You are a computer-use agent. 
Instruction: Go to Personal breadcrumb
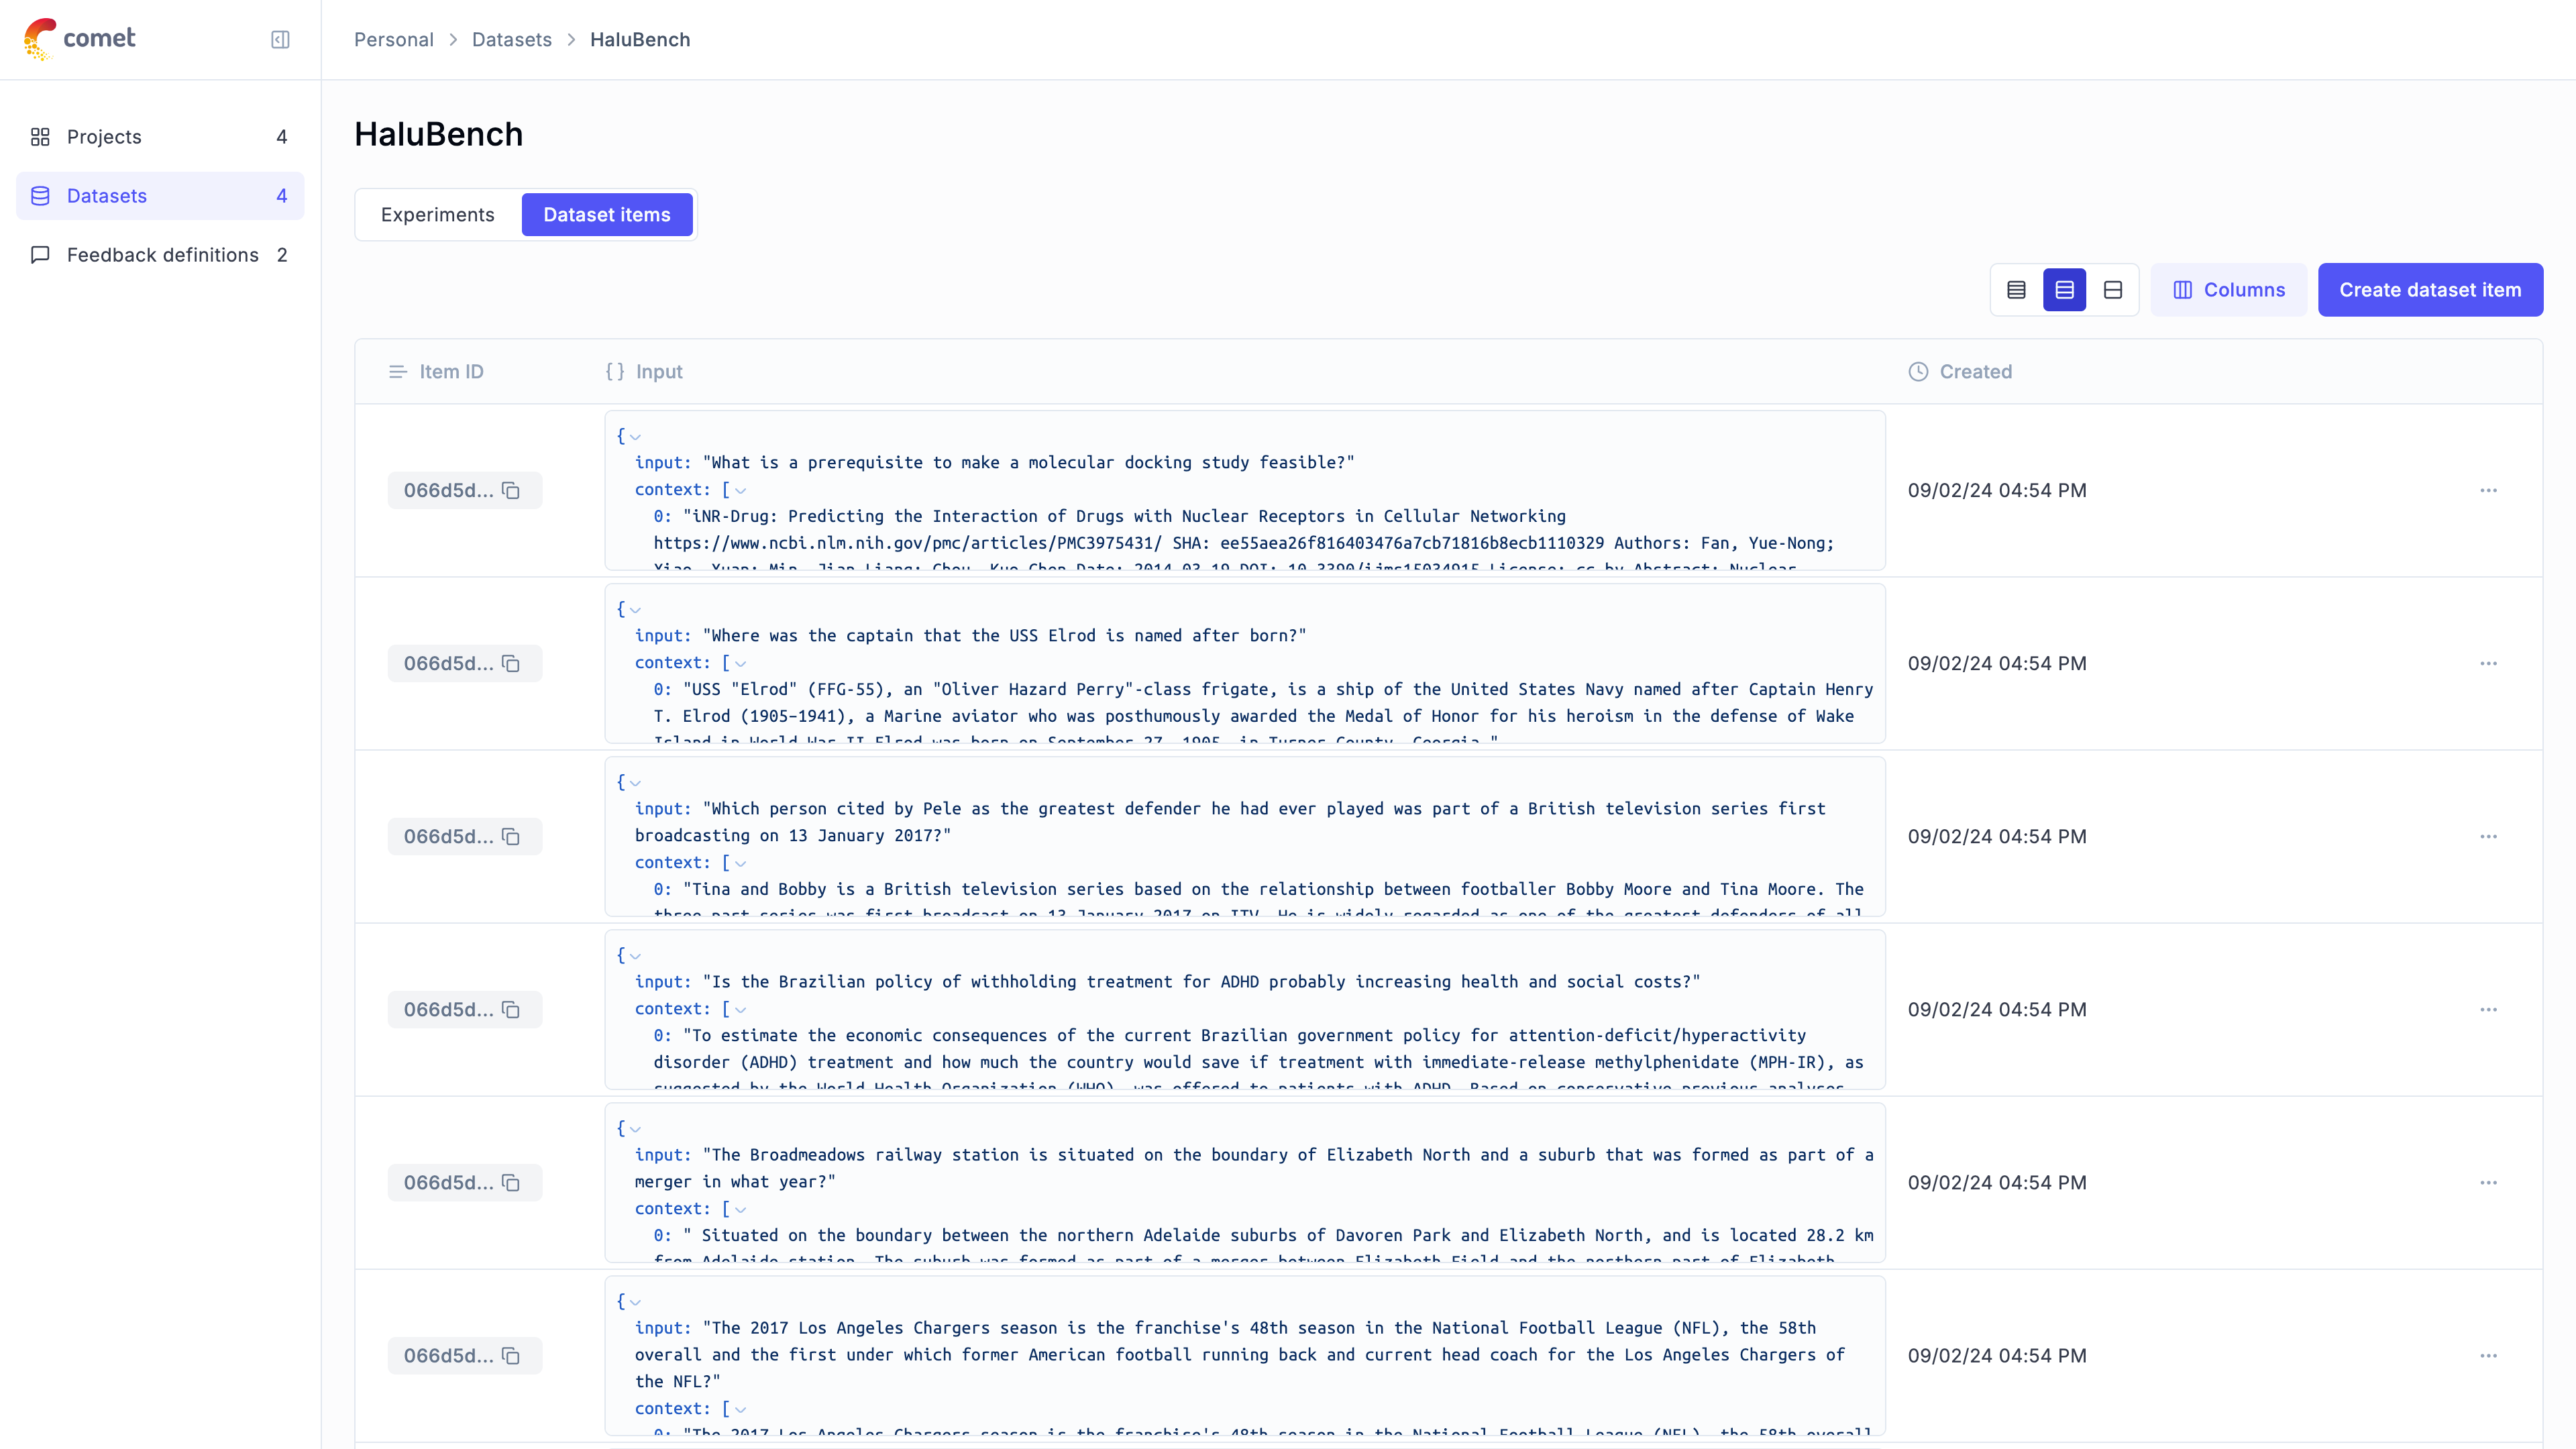pos(394,40)
